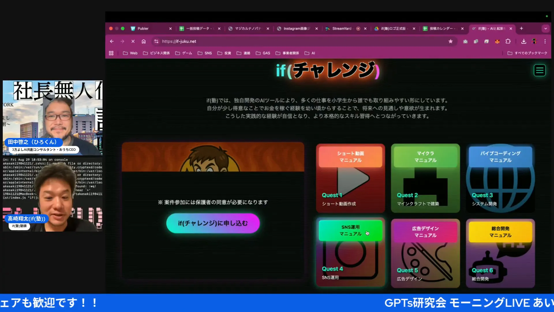This screenshot has width=554, height=312.
Task: Click the MetaMask fox extension icon
Action: tap(497, 41)
